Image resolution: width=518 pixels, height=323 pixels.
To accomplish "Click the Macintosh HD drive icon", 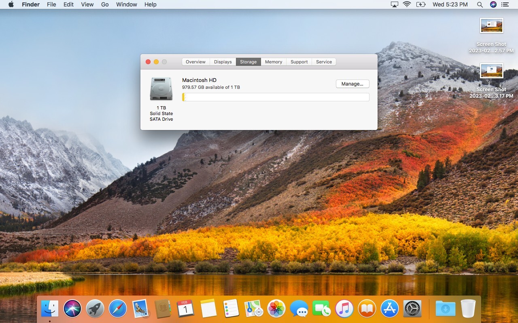I will coord(161,89).
